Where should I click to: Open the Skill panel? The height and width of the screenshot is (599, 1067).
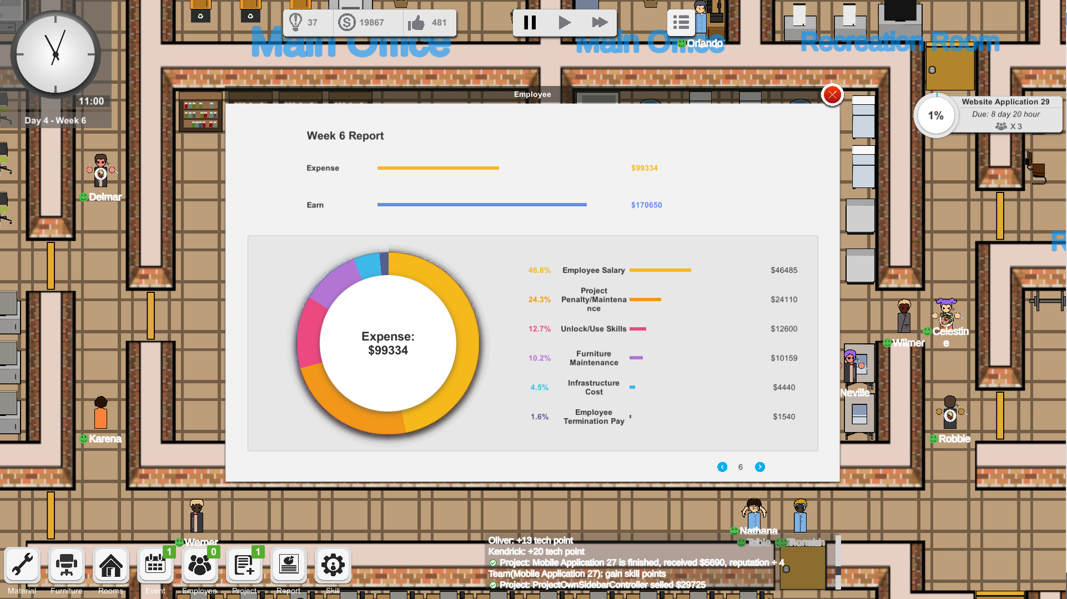click(x=333, y=566)
